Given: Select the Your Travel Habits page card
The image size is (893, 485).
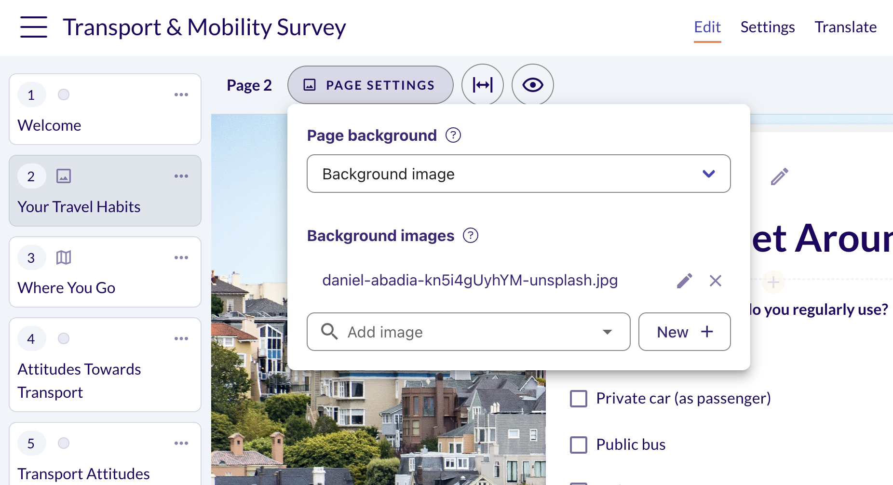Looking at the screenshot, I should [x=105, y=190].
